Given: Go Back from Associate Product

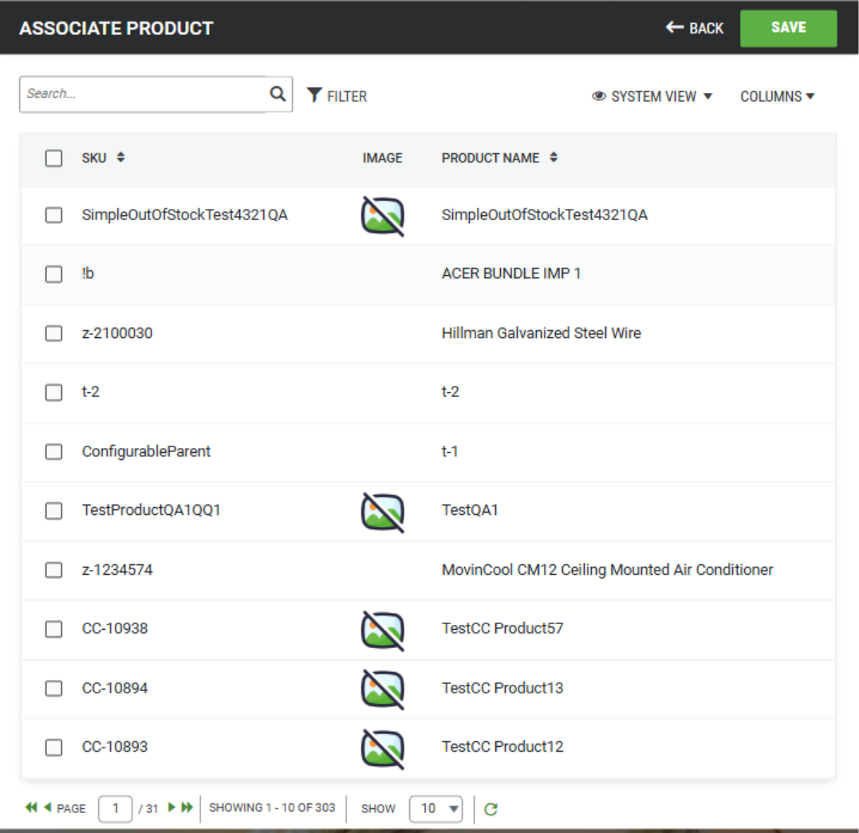Looking at the screenshot, I should point(695,28).
